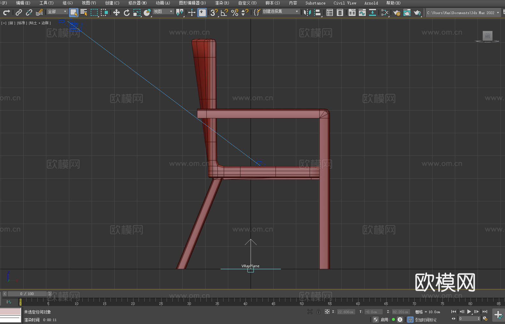505x324 pixels.
Task: Open viewport [标准] shading preset menu
Action: click(x=22, y=23)
